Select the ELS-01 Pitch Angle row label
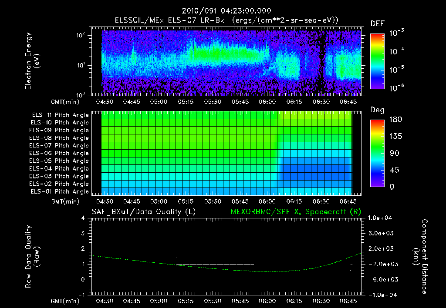The height and width of the screenshot is (308, 446). (60, 191)
